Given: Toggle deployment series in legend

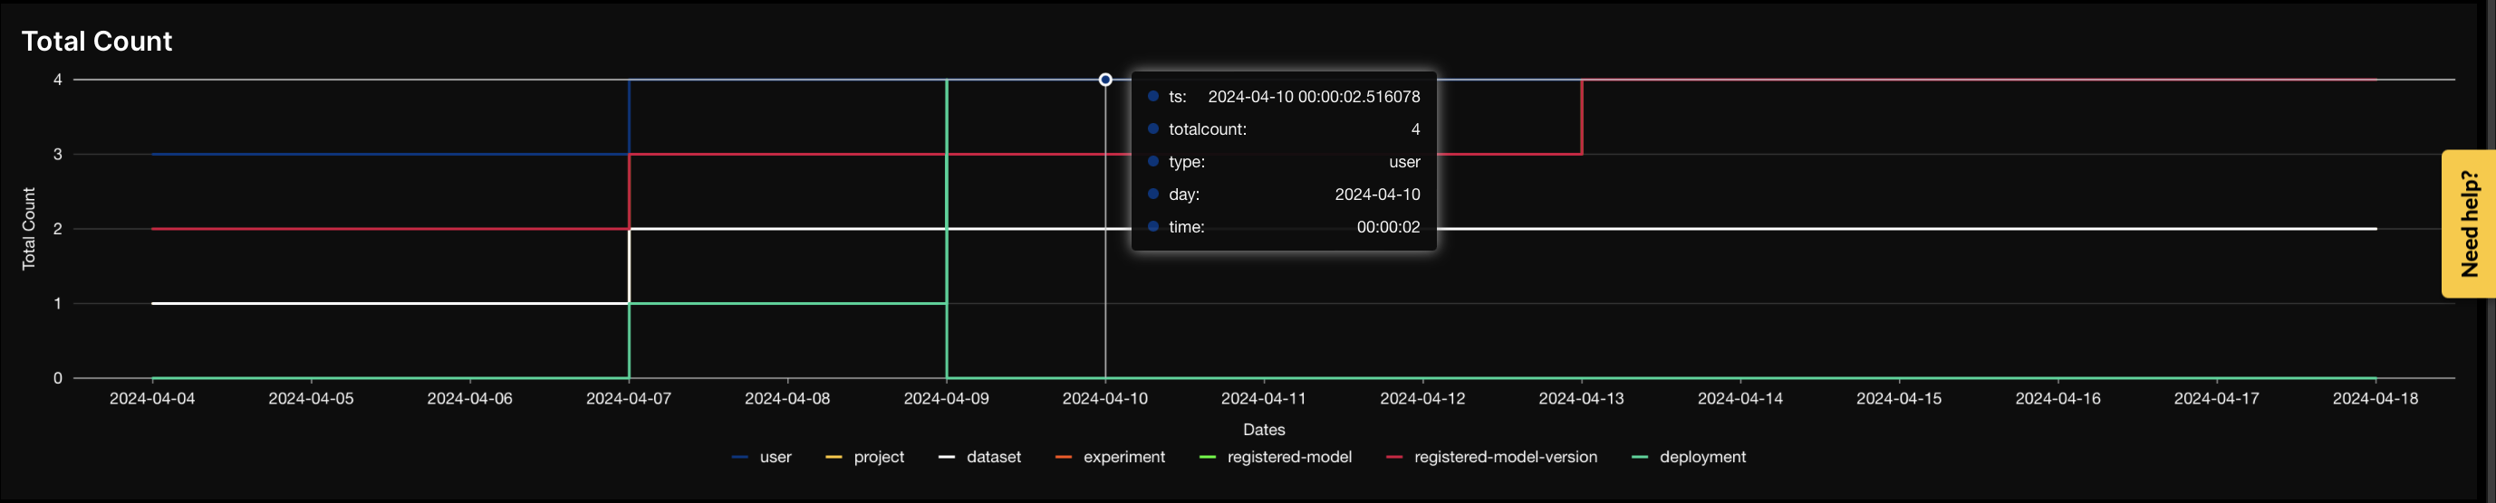Looking at the screenshot, I should 1690,457.
